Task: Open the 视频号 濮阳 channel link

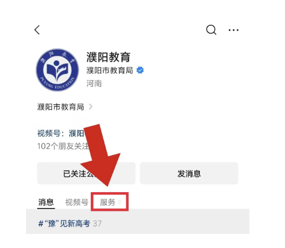Action: (62, 134)
